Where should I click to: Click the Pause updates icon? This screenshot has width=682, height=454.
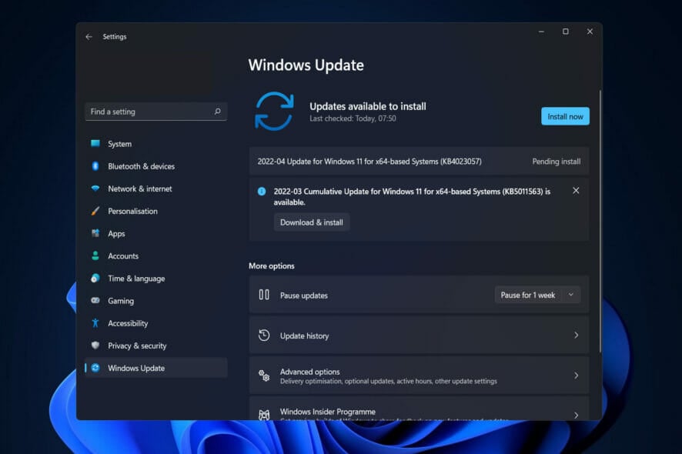point(265,295)
